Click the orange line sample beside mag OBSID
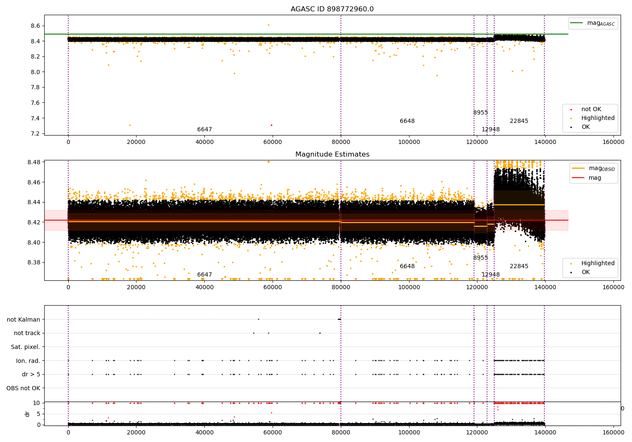632x442 pixels. pyautogui.click(x=578, y=168)
